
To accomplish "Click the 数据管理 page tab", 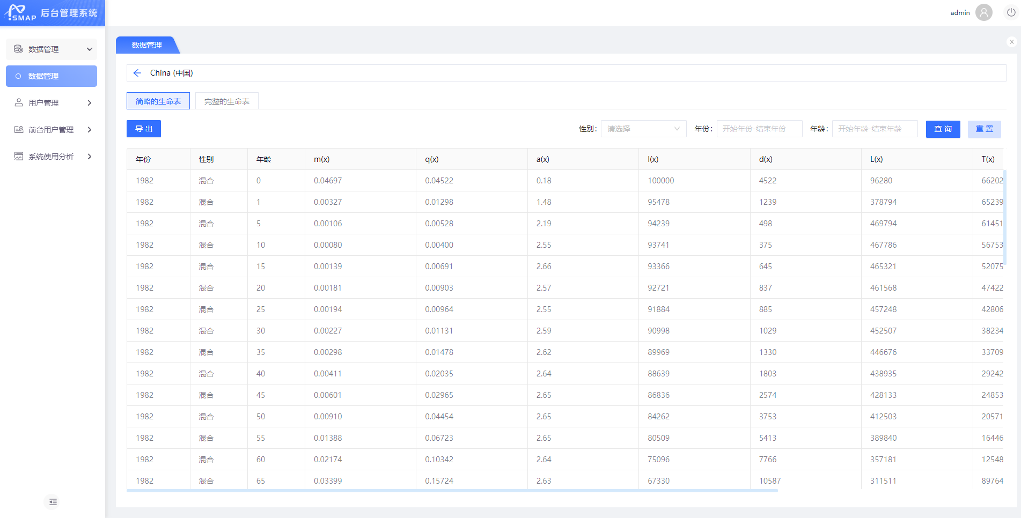I will point(146,45).
